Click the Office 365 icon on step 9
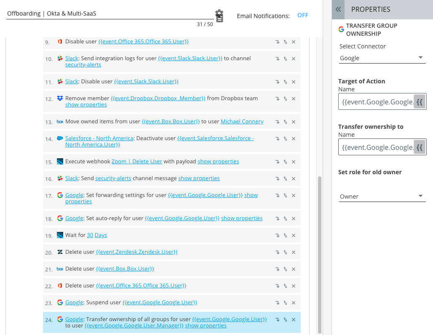 pyautogui.click(x=60, y=41)
